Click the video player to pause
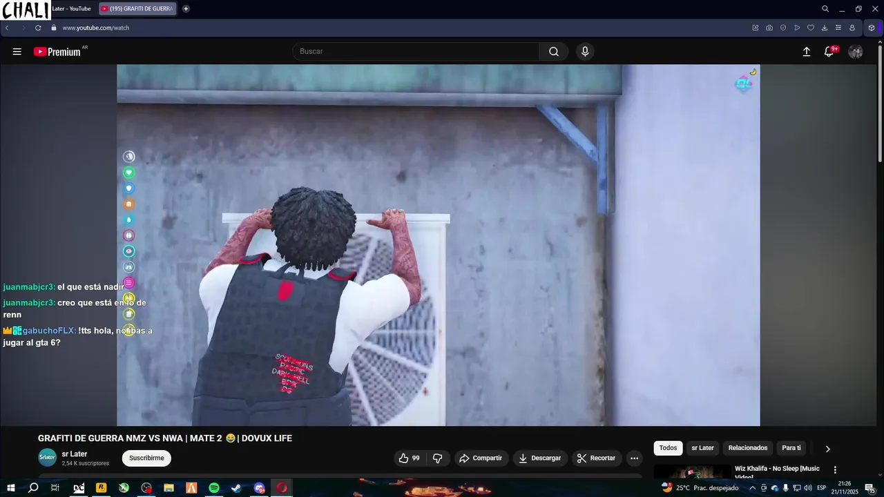 click(x=439, y=245)
